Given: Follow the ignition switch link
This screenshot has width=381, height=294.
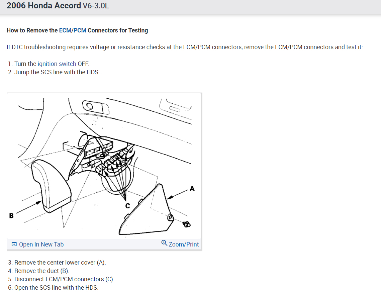Looking at the screenshot, I should coord(57,64).
